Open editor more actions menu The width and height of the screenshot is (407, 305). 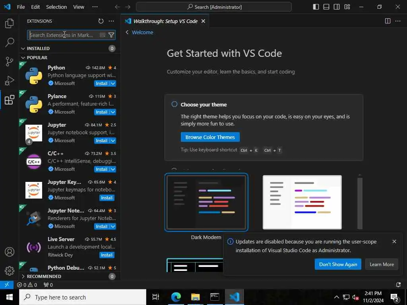pos(398,21)
